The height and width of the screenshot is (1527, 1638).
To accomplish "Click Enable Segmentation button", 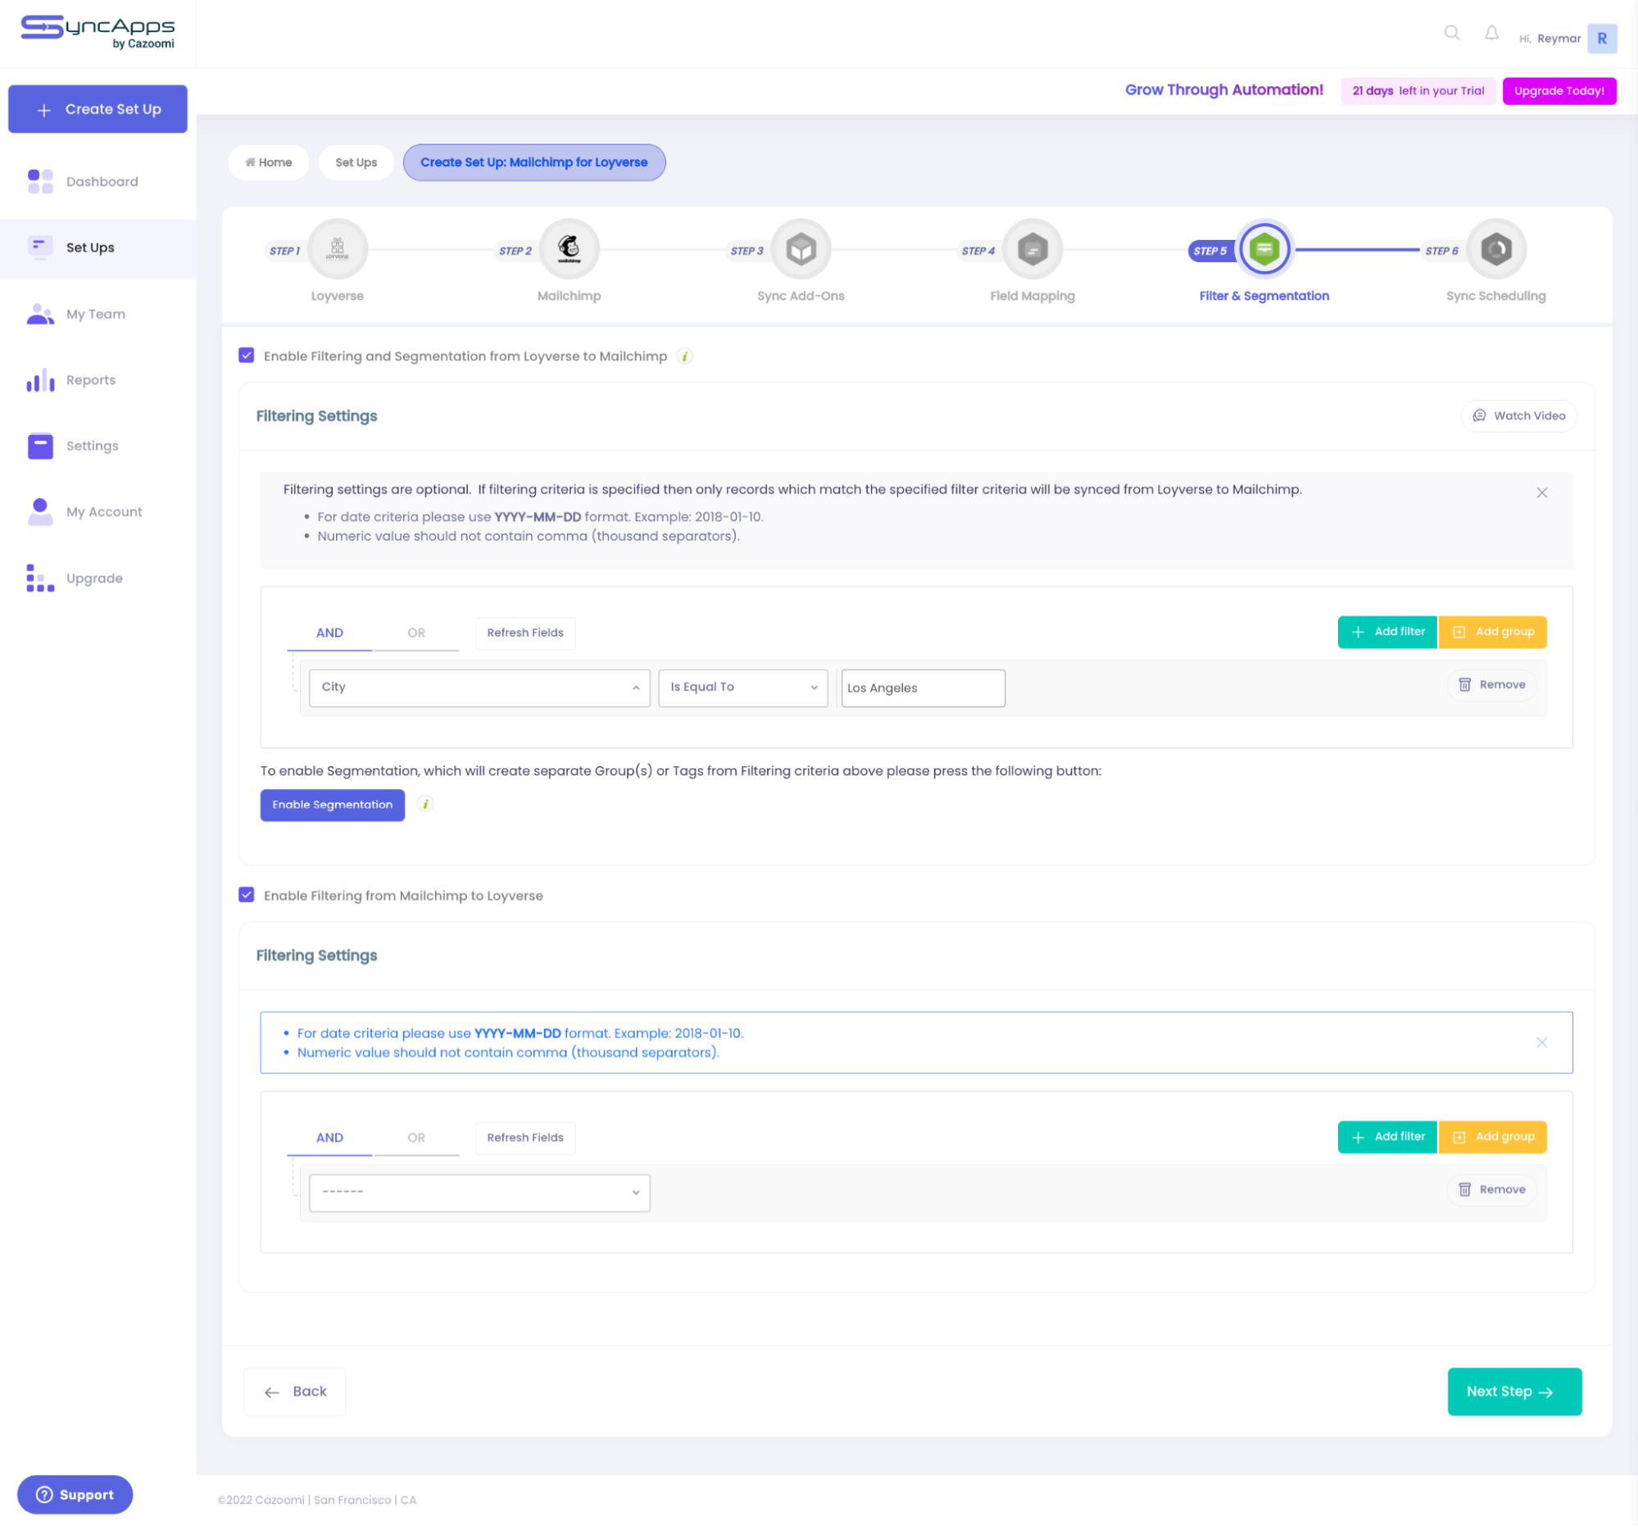I will point(332,804).
